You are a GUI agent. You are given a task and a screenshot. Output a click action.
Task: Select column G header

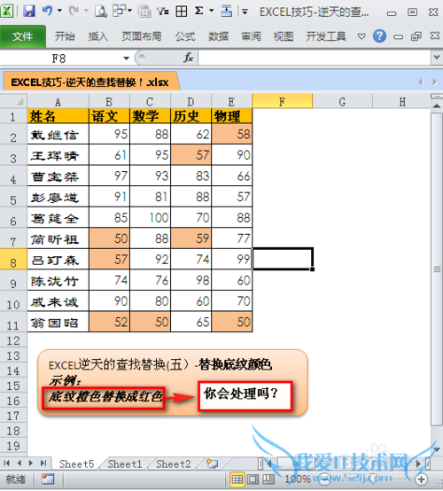(342, 101)
